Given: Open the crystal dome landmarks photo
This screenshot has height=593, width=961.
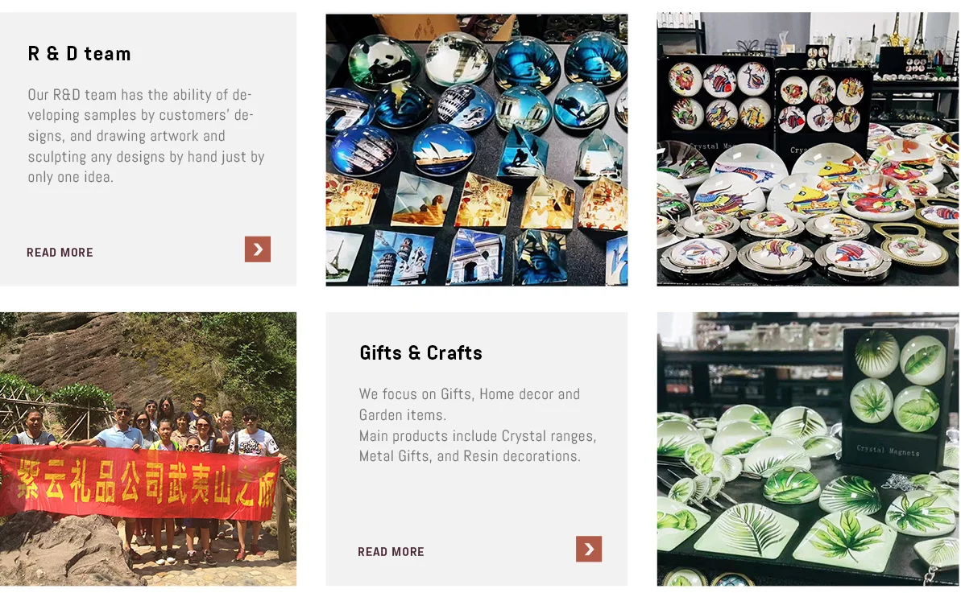Looking at the screenshot, I should pos(476,150).
